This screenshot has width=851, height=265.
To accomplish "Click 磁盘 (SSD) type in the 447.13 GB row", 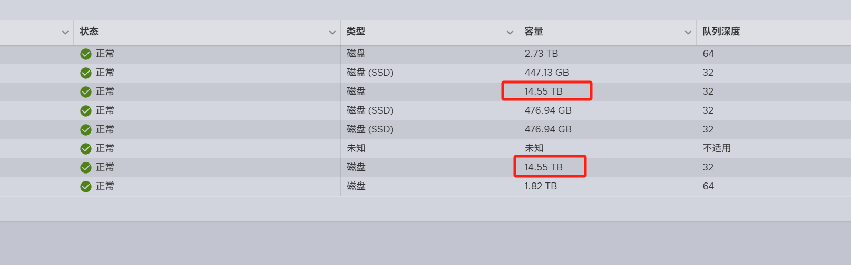I will (x=370, y=73).
